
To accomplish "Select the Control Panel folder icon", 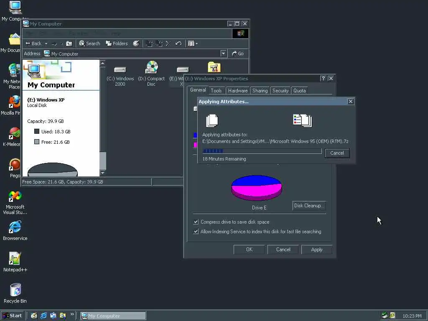I will (x=214, y=67).
